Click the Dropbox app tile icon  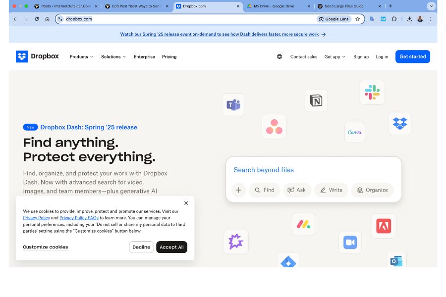(x=400, y=124)
